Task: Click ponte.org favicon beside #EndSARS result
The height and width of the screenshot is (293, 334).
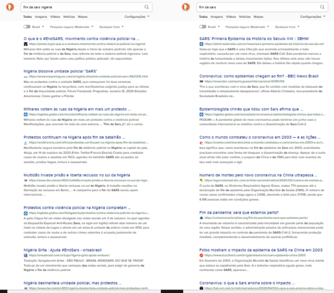Action: 25,44
